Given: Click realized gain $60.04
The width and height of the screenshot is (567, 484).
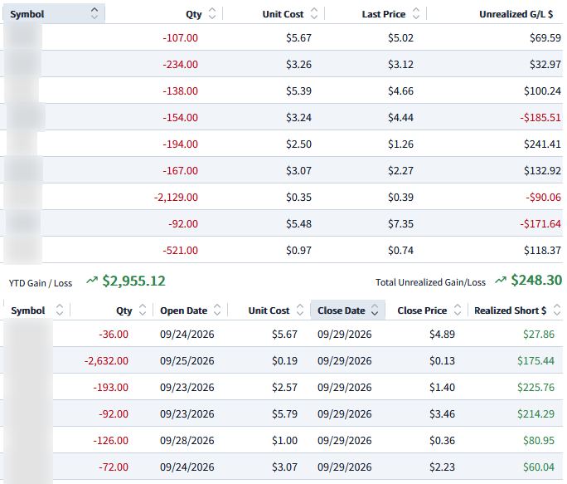Looking at the screenshot, I should [539, 467].
